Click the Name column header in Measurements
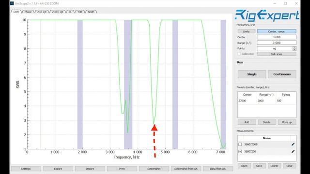The width and height of the screenshot is (310, 174). (x=267, y=138)
